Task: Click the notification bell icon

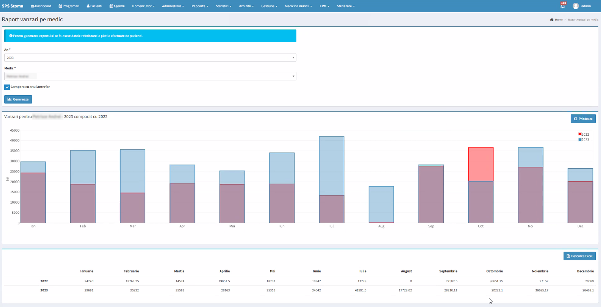Action: 562,6
